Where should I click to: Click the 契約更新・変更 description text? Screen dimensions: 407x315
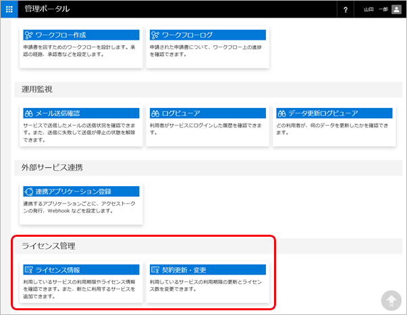(x=206, y=285)
